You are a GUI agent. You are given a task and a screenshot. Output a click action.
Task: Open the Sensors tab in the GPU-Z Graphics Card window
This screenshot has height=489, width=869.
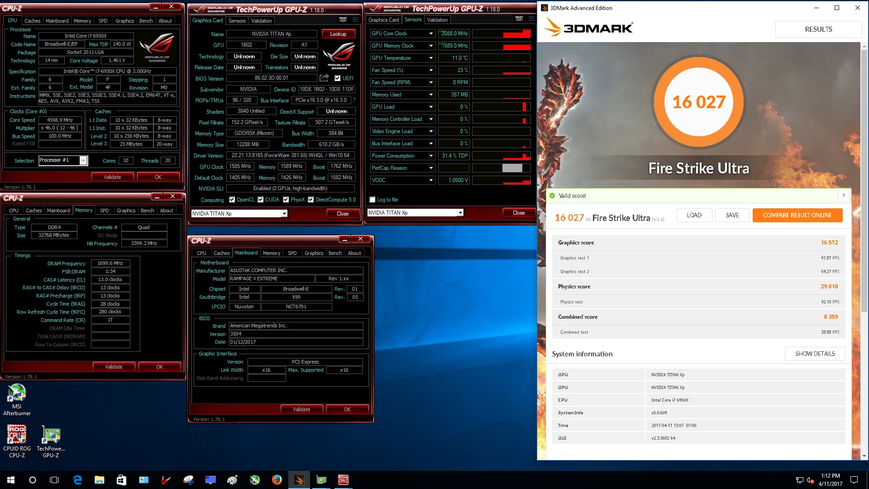pos(237,20)
